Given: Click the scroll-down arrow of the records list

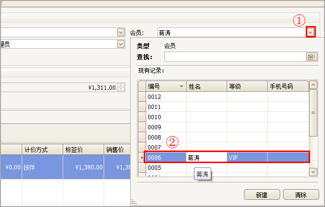Looking at the screenshot, I should [313, 172].
